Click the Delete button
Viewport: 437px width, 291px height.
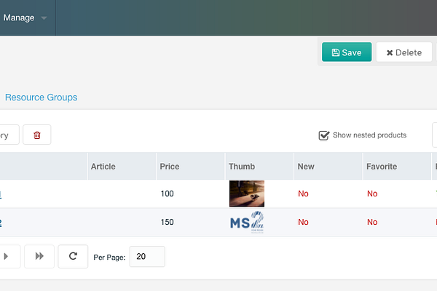pyautogui.click(x=404, y=52)
